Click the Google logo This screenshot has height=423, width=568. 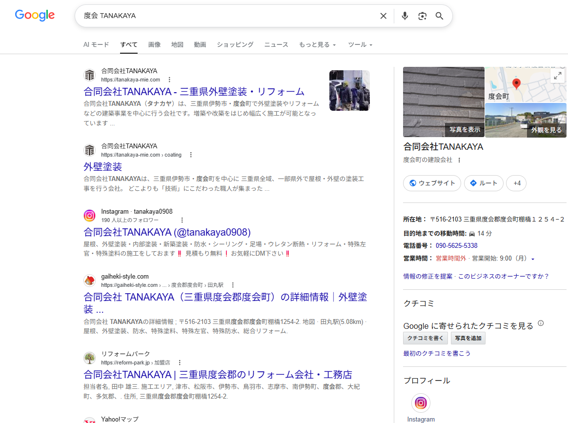click(x=35, y=15)
